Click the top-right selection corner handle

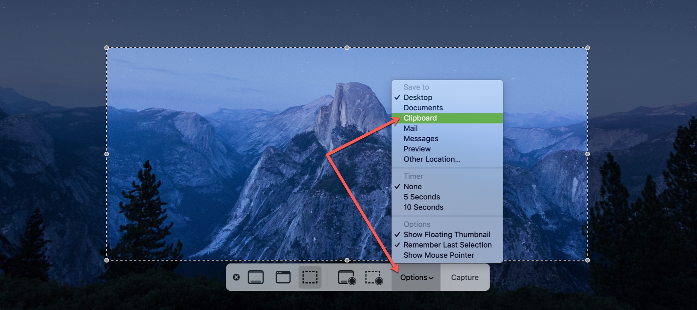pos(588,48)
